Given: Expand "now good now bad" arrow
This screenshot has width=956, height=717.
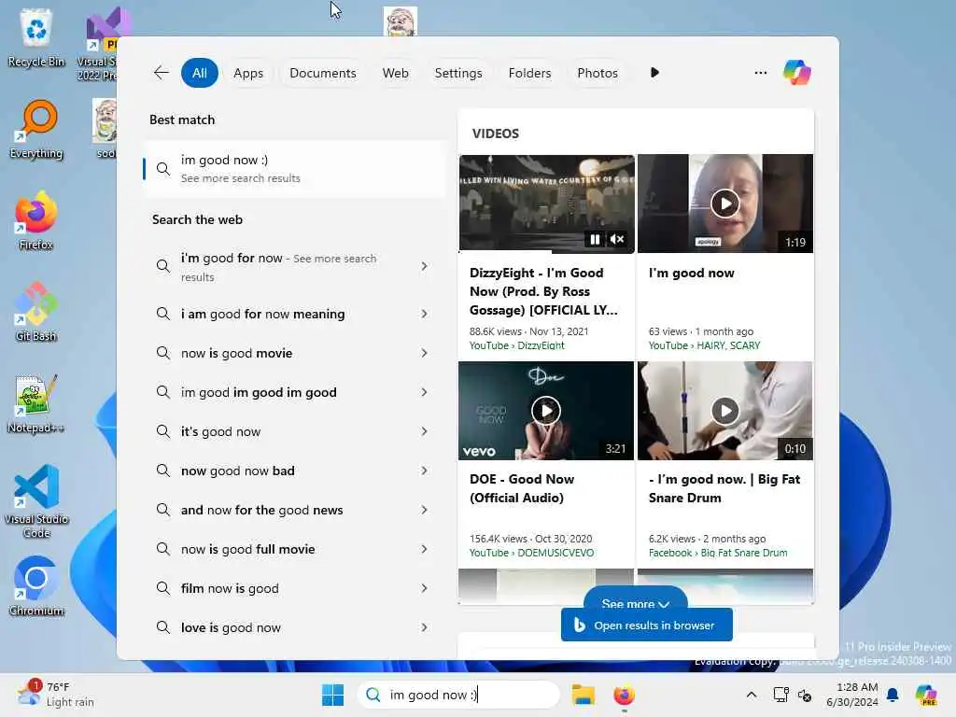Looking at the screenshot, I should (x=424, y=471).
